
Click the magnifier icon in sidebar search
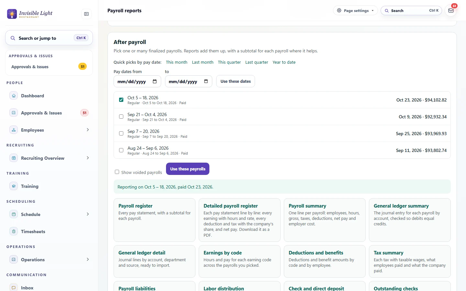click(13, 38)
